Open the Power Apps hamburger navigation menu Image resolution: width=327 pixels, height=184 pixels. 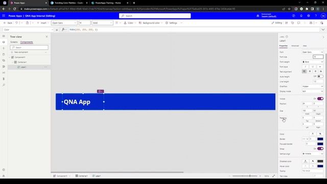4,16
